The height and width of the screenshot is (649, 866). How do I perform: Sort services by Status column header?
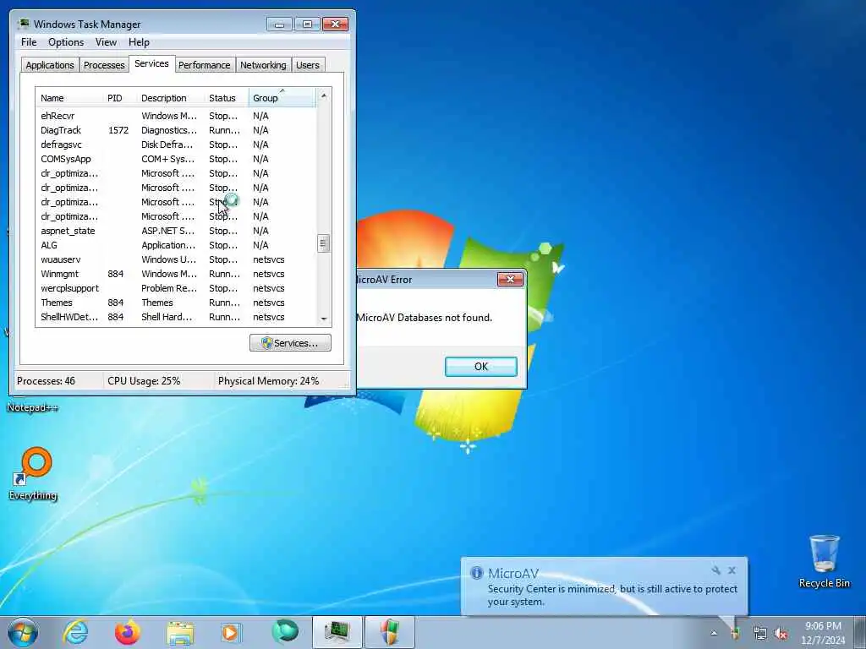(x=227, y=98)
